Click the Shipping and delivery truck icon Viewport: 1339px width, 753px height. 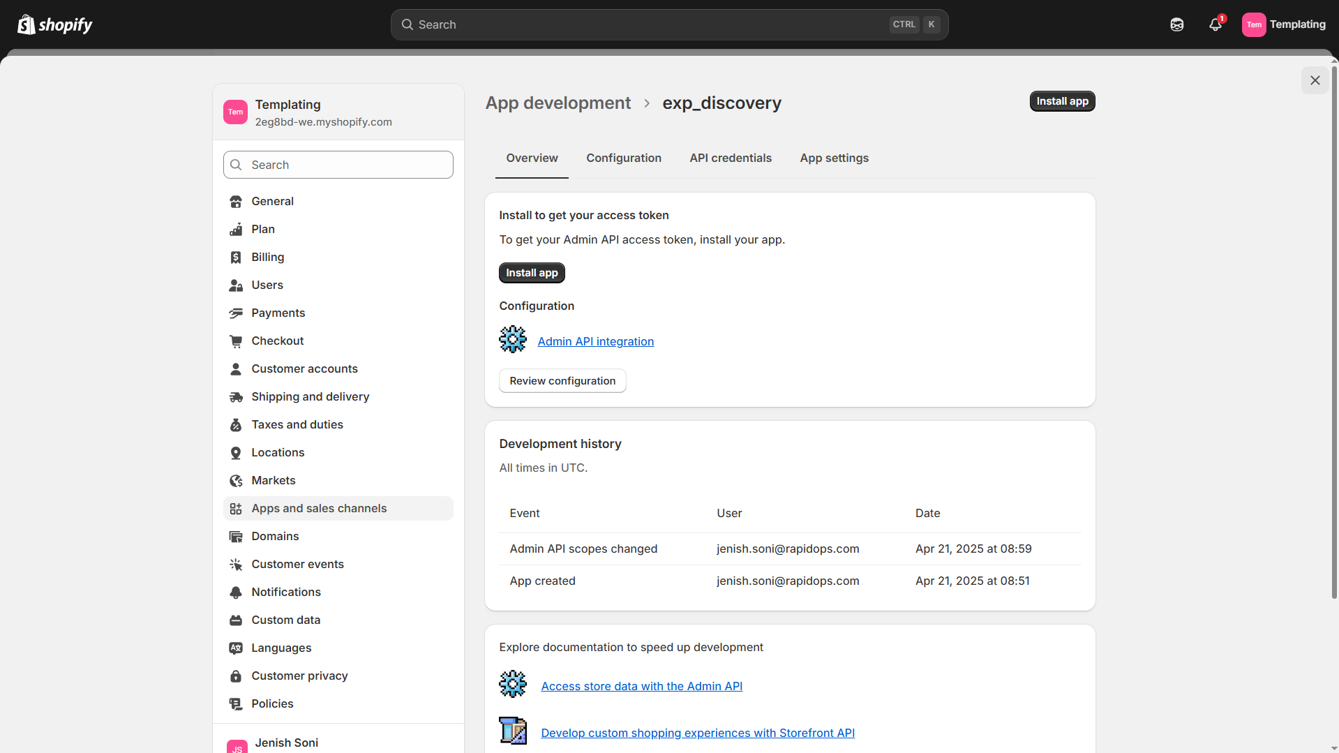[236, 397]
